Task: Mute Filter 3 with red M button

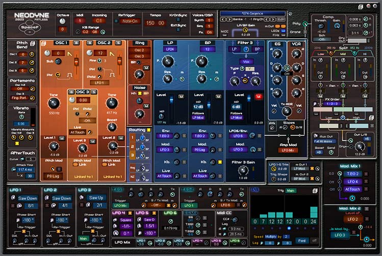Action: (x=258, y=97)
